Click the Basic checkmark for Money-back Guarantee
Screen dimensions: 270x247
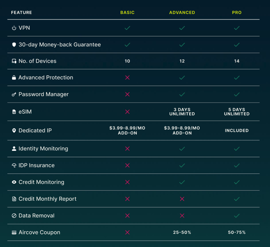click(x=127, y=45)
